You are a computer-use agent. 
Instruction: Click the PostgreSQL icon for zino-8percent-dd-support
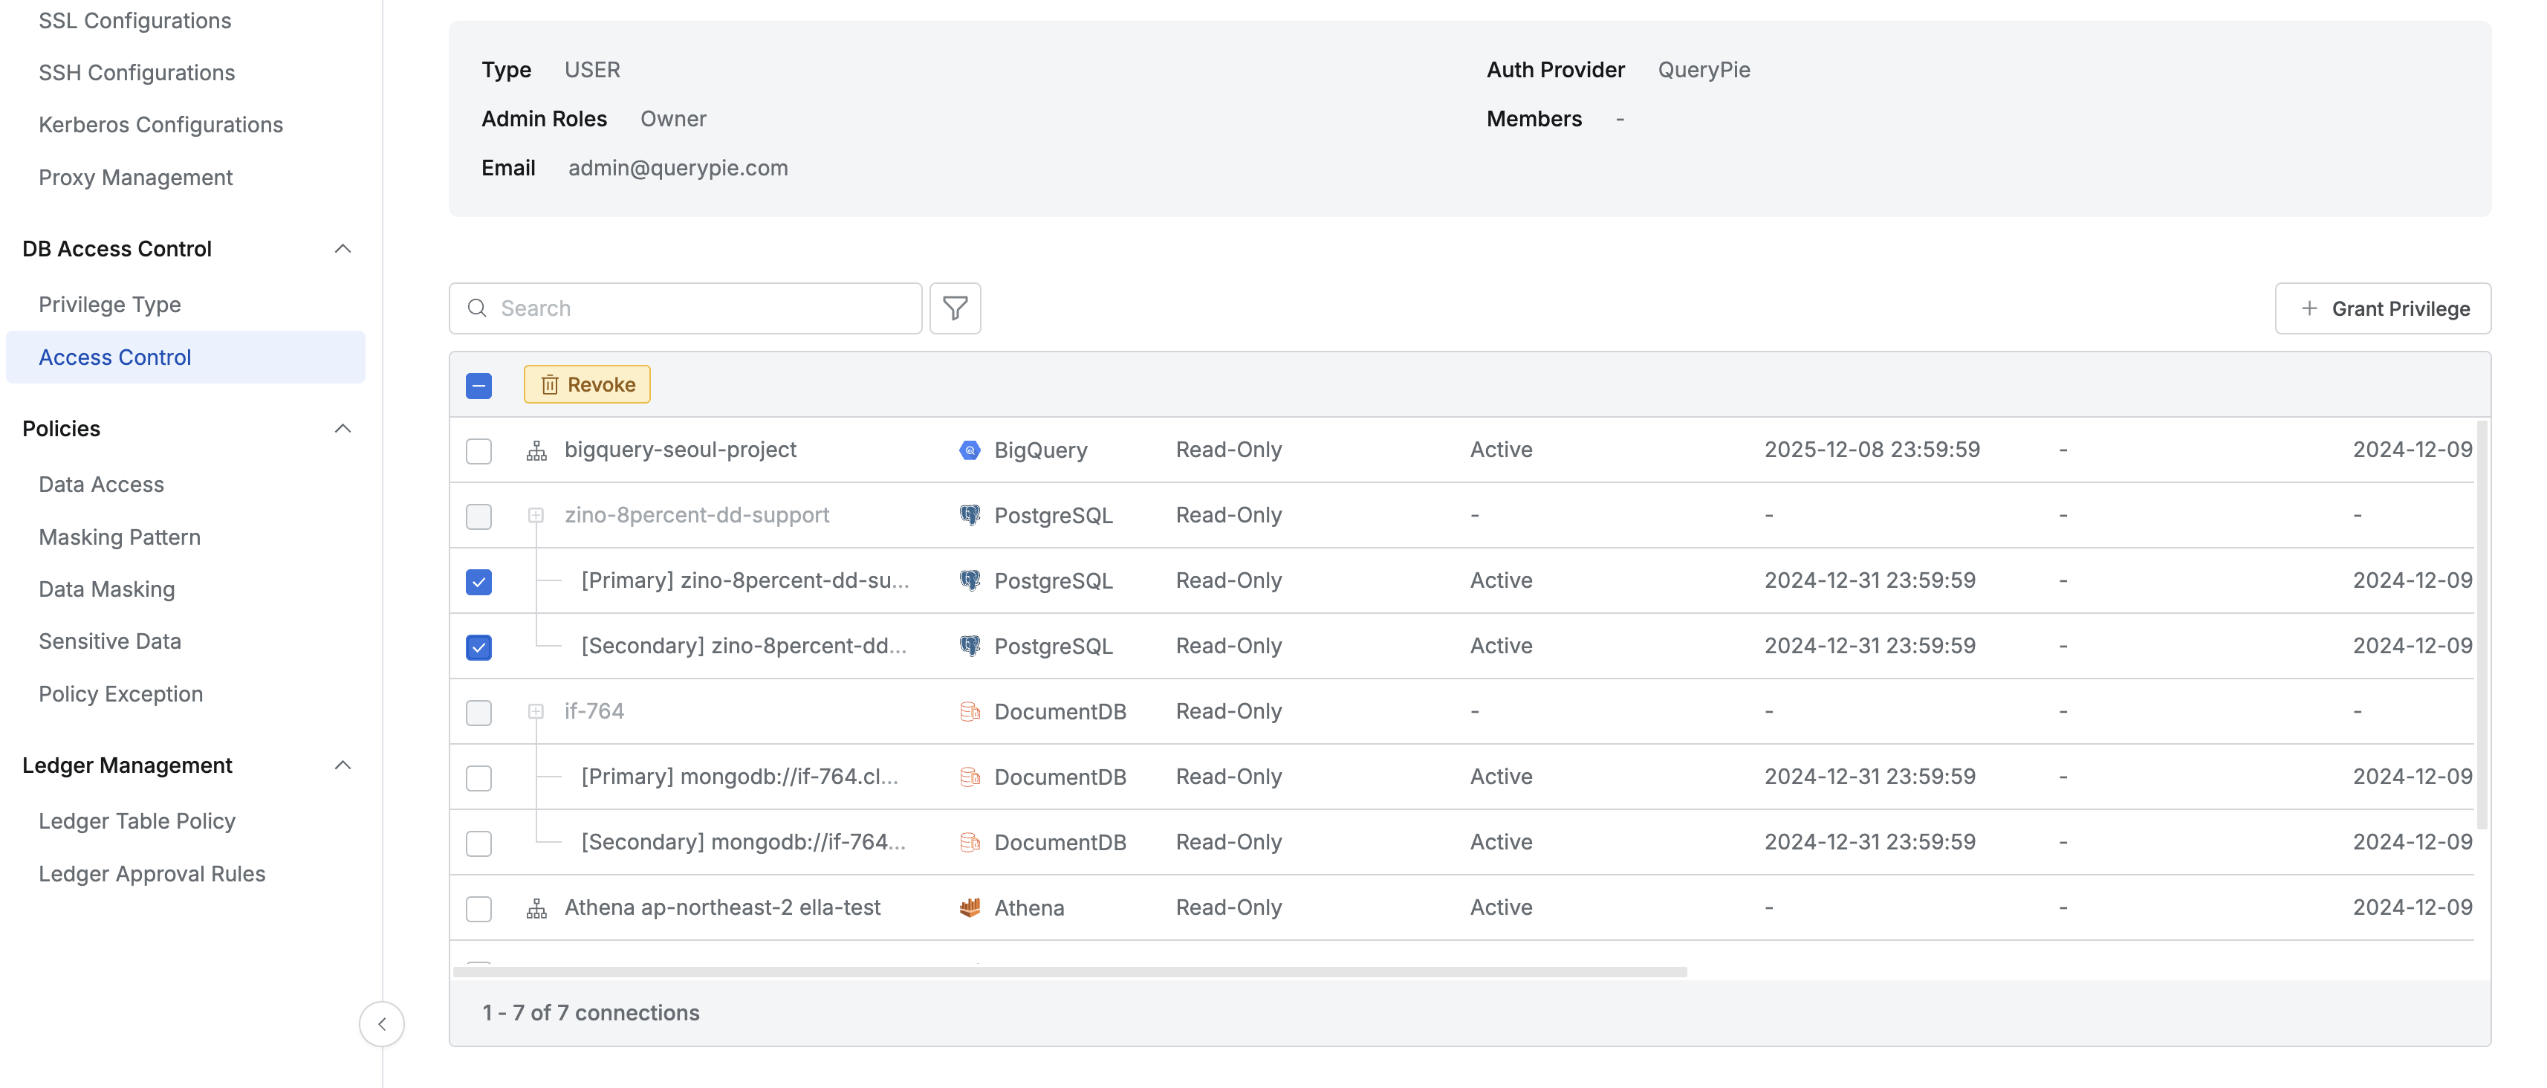click(968, 514)
